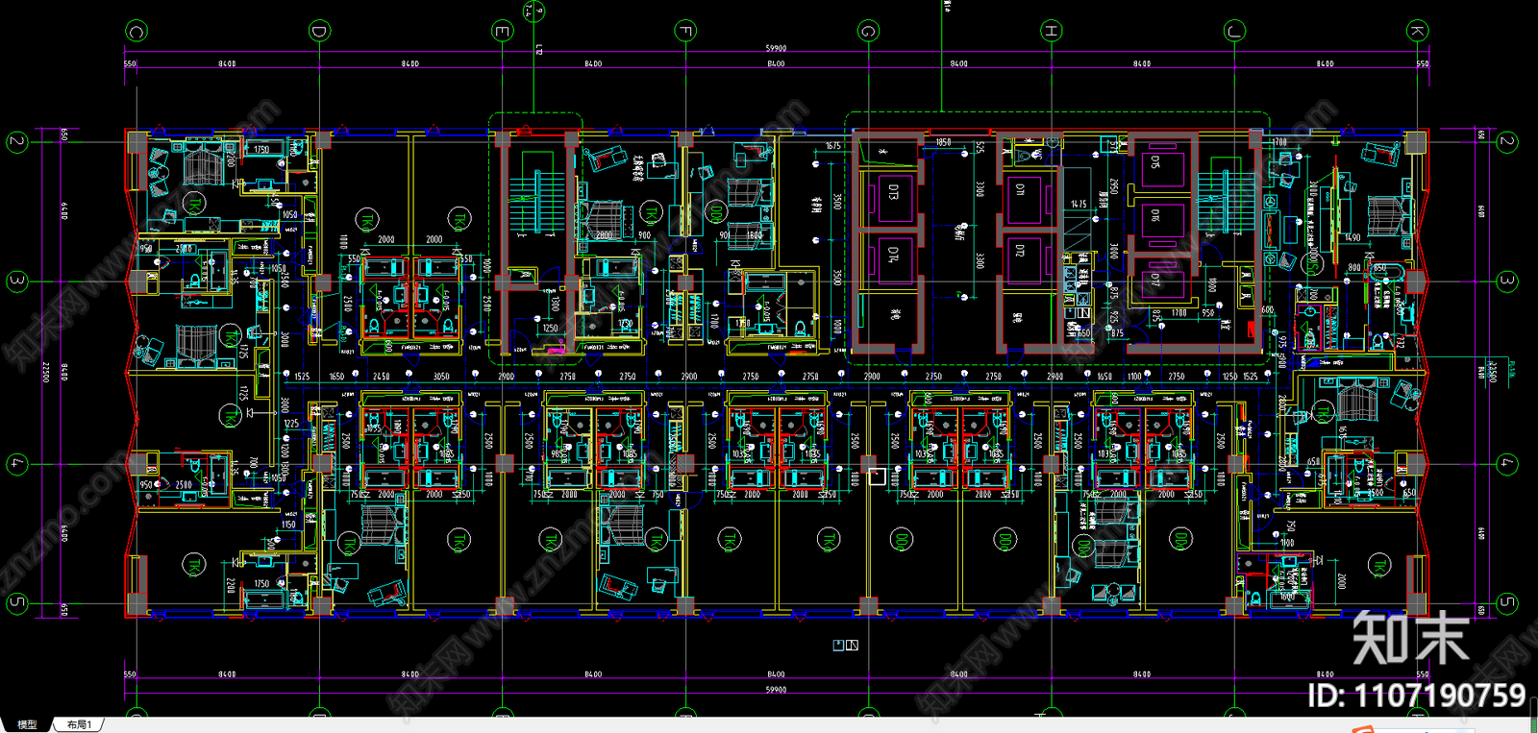
Task: Pick the top axis bubble labeled E
Action: (x=502, y=32)
